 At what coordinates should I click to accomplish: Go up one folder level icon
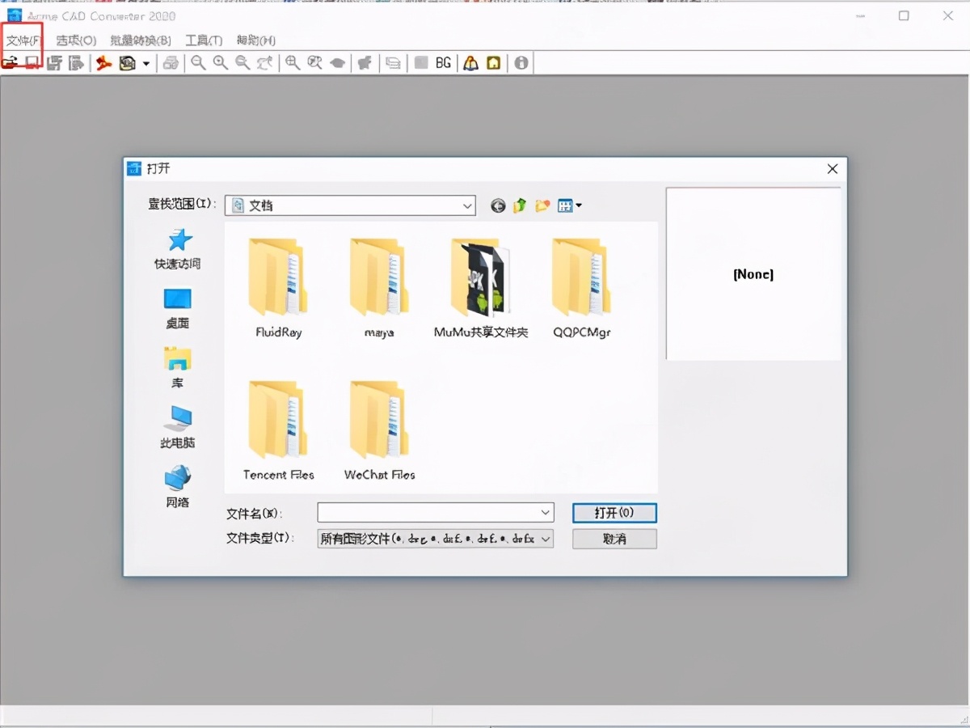coord(520,206)
